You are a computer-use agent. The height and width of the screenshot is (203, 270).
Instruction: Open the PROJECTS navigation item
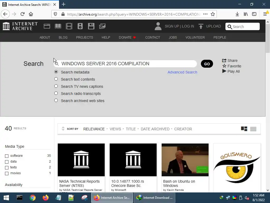[85, 38]
